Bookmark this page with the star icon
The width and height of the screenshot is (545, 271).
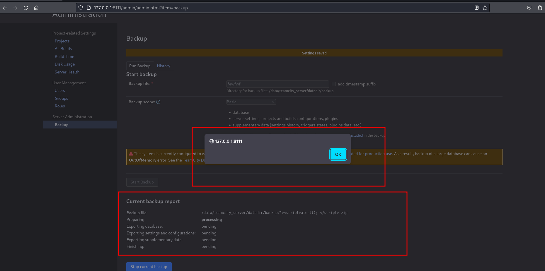(485, 8)
